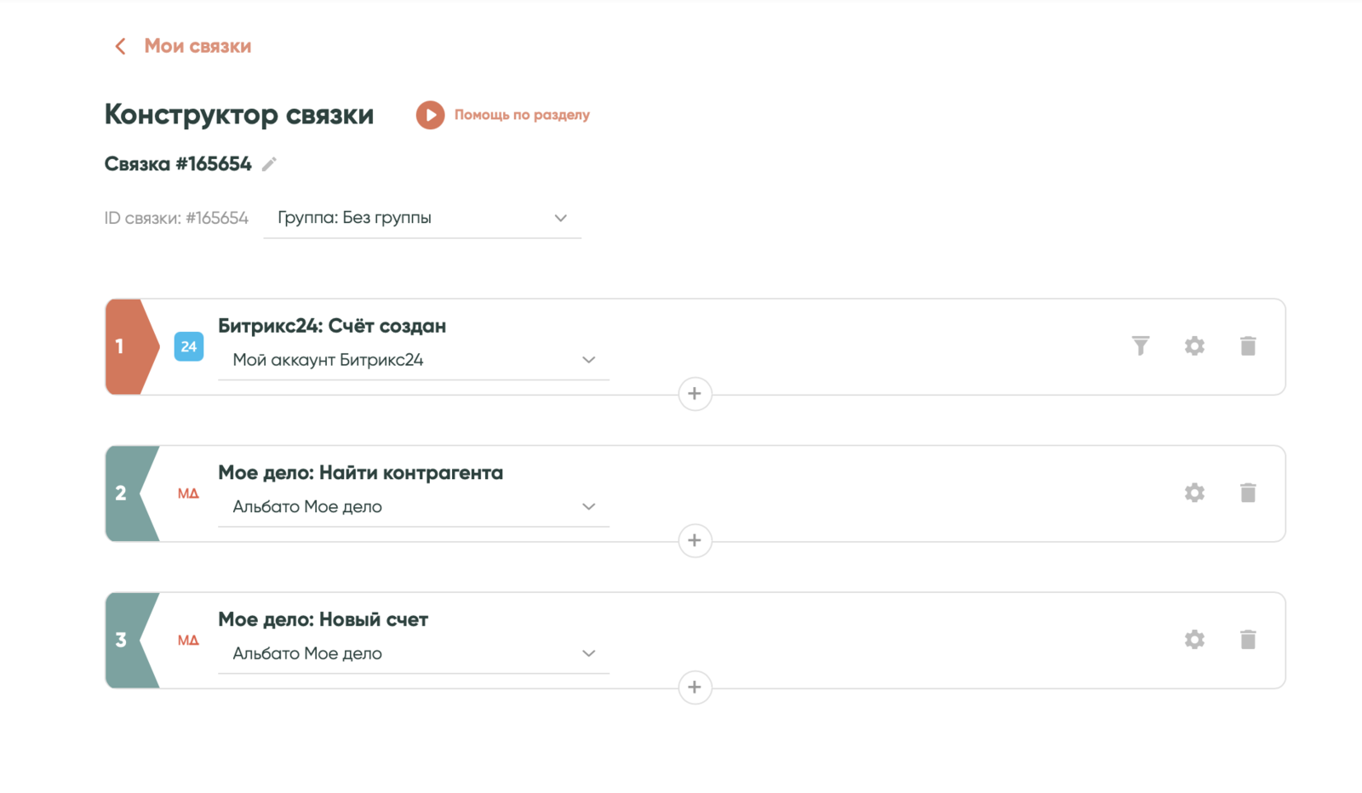The width and height of the screenshot is (1362, 793).
Task: Click the Битрикс24 blue app logo
Action: (x=189, y=346)
